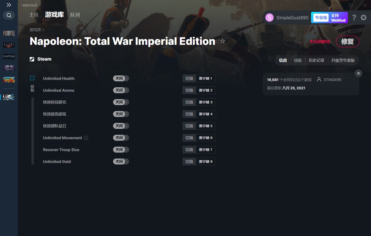
Task: Open the help question mark icon
Action: pyautogui.click(x=354, y=18)
